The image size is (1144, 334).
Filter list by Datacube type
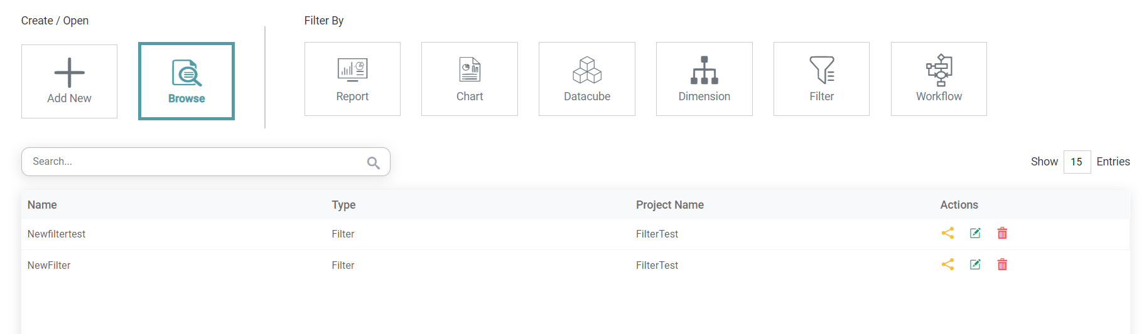pyautogui.click(x=586, y=79)
